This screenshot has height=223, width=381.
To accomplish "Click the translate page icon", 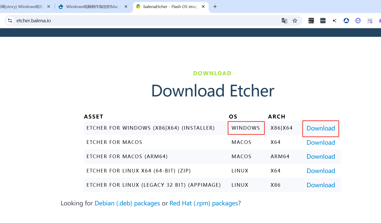I will pos(284,21).
